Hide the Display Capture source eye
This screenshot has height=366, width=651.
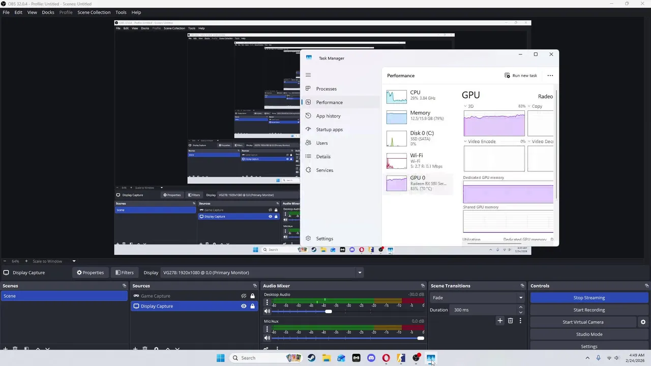point(244,306)
